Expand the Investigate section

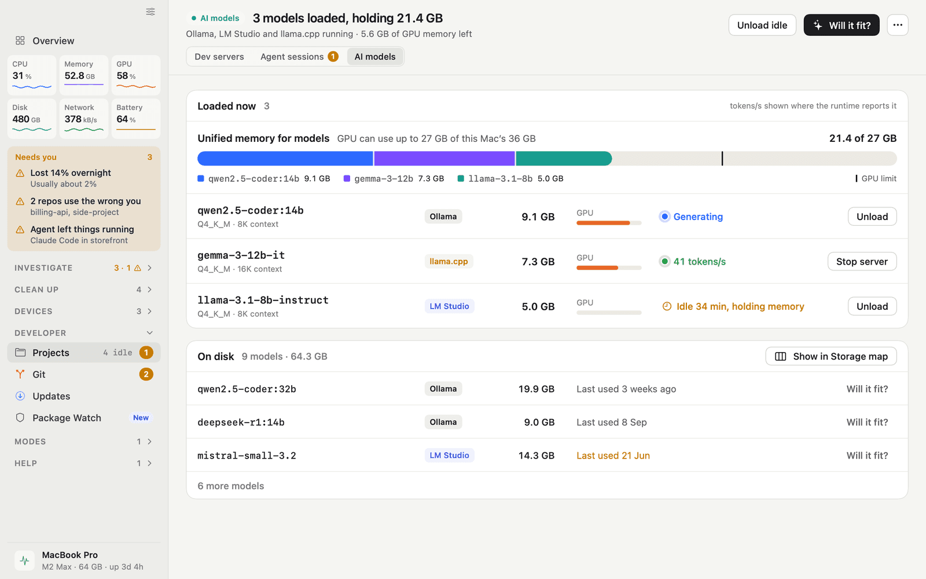coord(83,267)
